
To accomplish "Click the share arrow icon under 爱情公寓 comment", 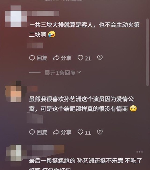I will tap(56, 132).
